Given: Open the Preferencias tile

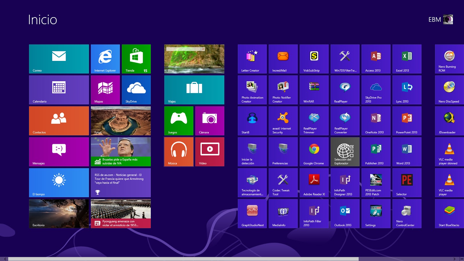Looking at the screenshot, I should tap(283, 152).
